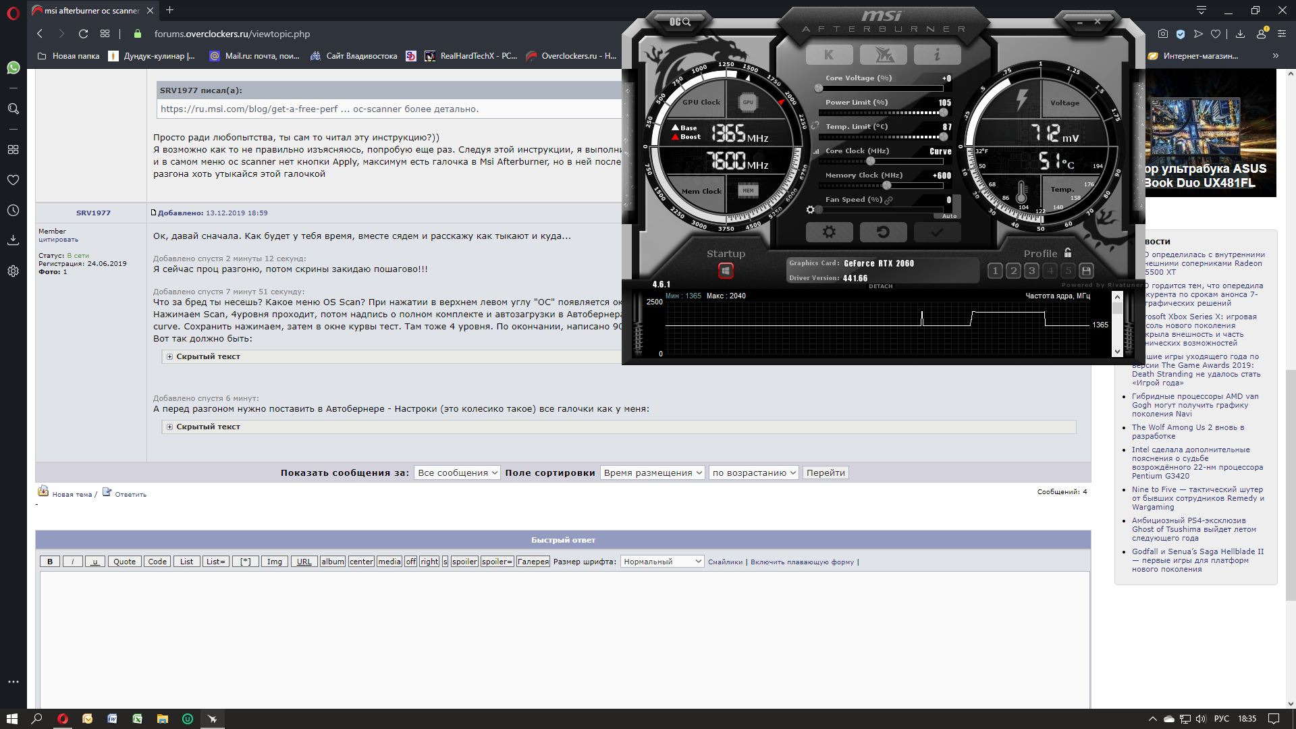Open History clock in the Opera sidebar
1296x729 pixels.
click(x=13, y=211)
